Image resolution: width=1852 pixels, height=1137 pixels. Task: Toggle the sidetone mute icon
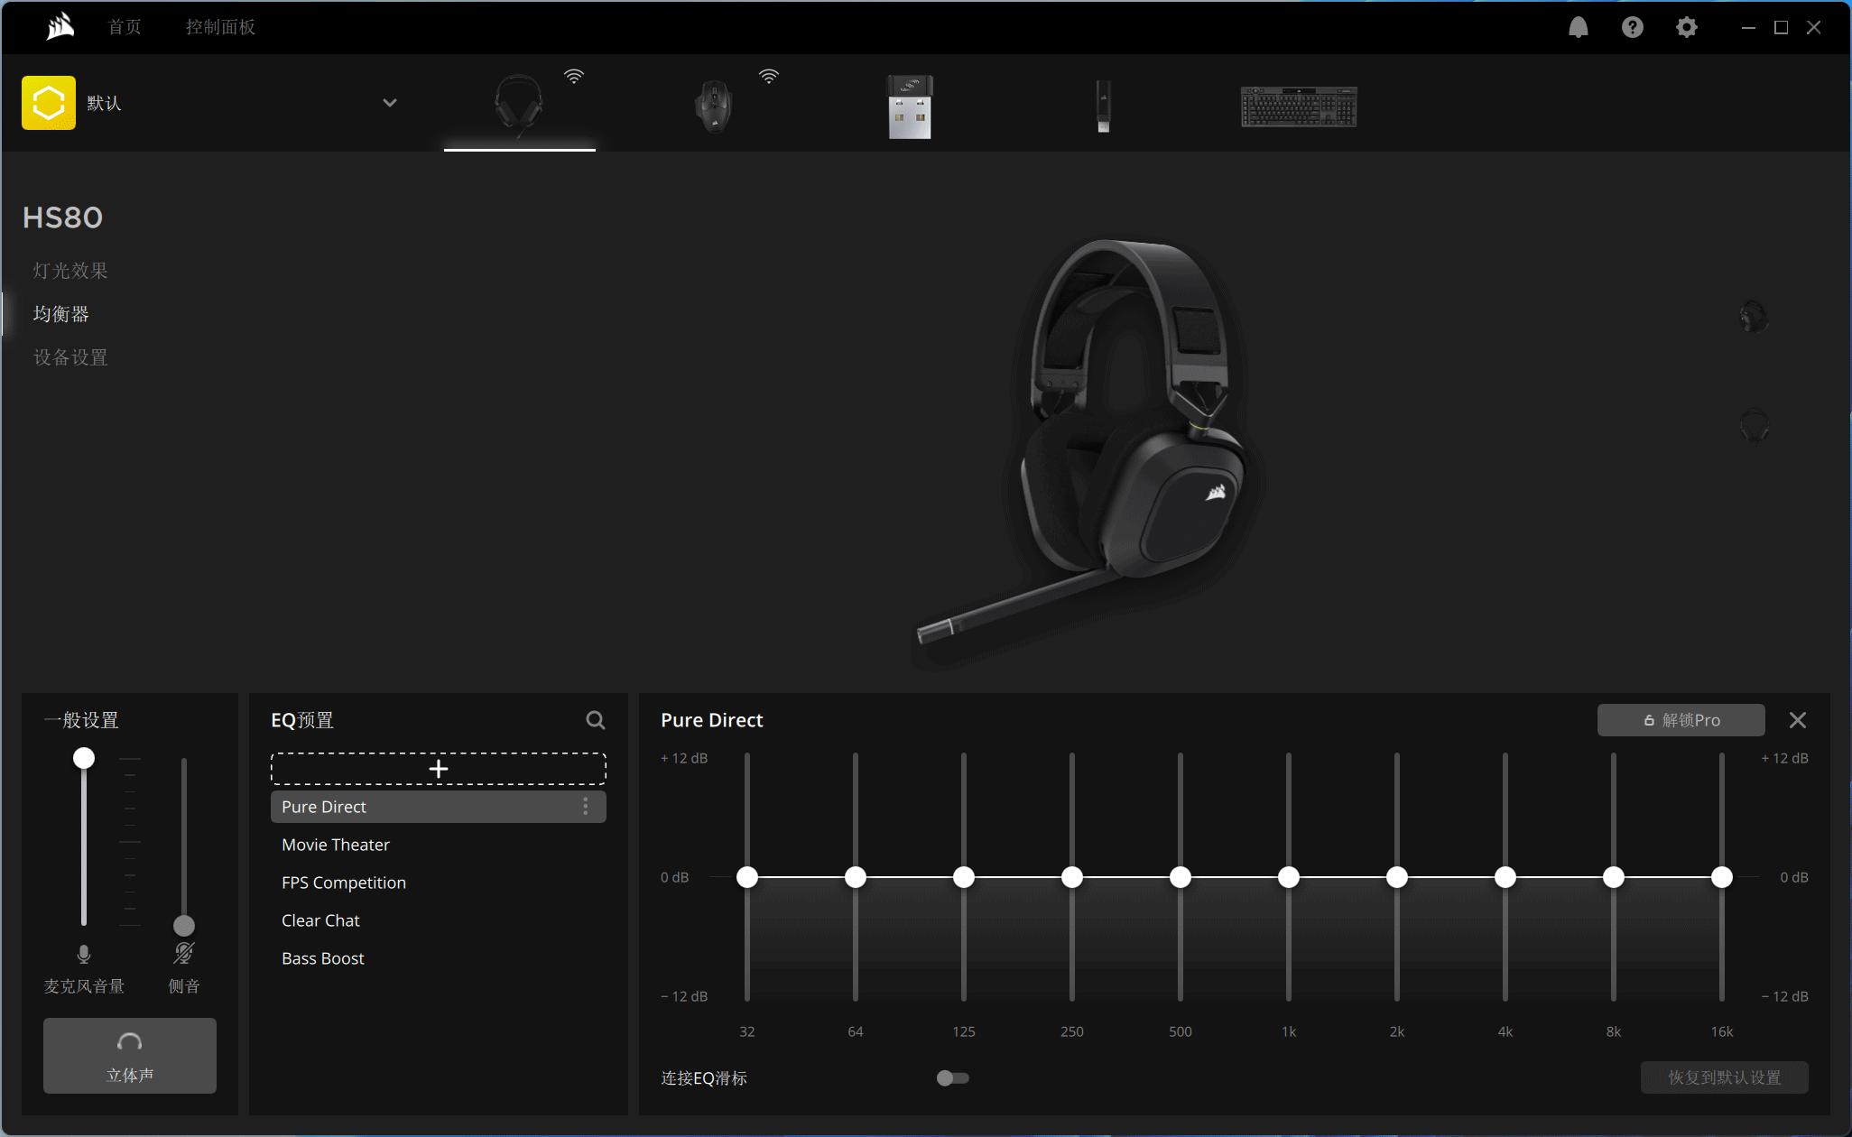point(183,953)
